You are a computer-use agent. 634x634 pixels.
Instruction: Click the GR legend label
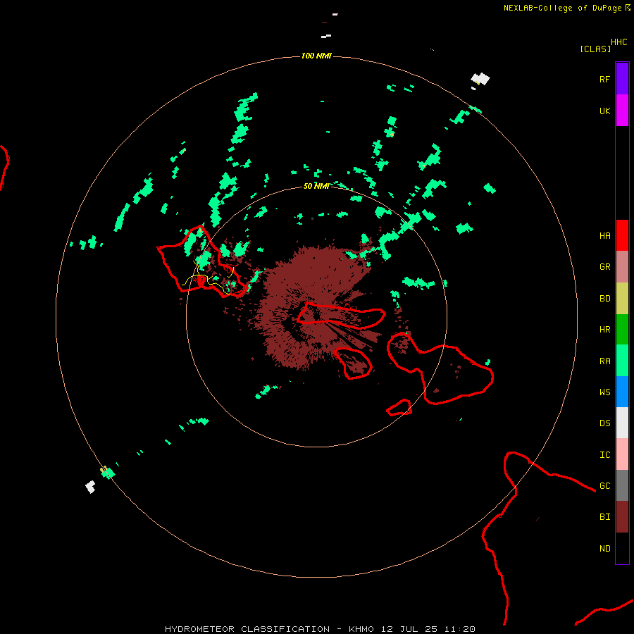[605, 267]
